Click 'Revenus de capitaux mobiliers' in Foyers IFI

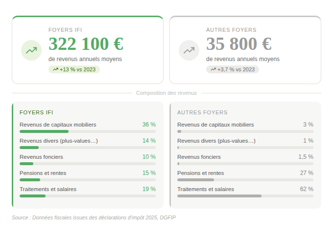pyautogui.click(x=58, y=125)
